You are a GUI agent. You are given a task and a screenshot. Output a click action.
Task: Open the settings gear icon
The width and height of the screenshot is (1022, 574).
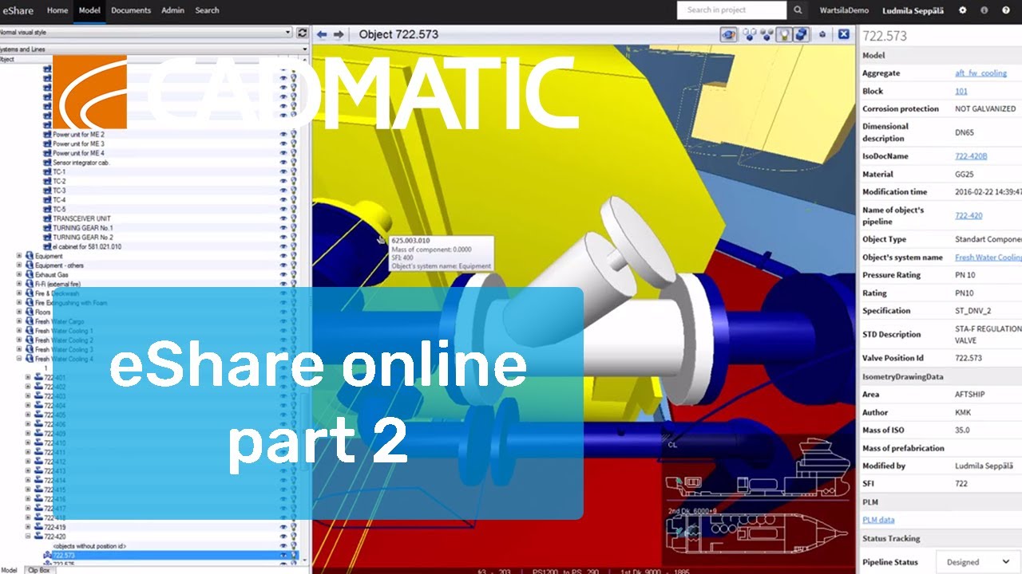pos(962,10)
